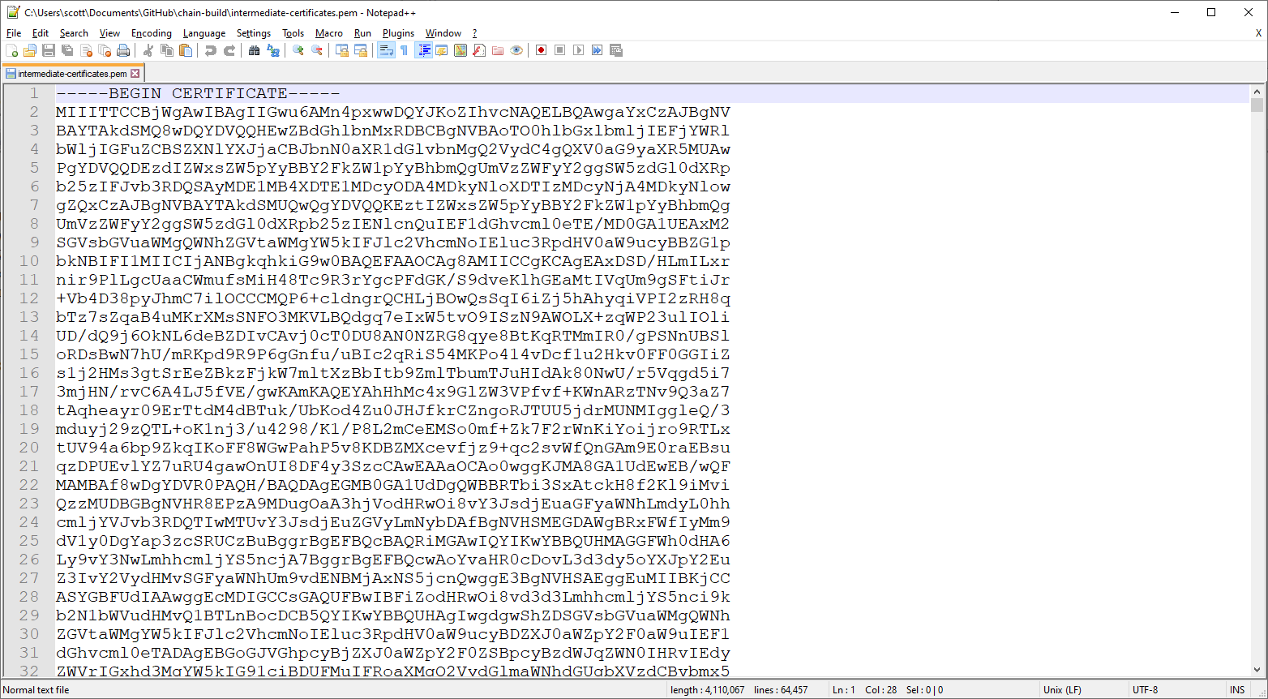Click the Find and Replace icon

point(273,50)
